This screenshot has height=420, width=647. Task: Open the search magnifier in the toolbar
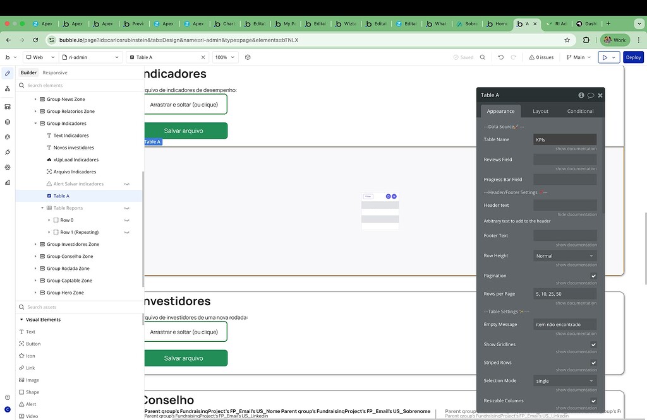pyautogui.click(x=483, y=57)
